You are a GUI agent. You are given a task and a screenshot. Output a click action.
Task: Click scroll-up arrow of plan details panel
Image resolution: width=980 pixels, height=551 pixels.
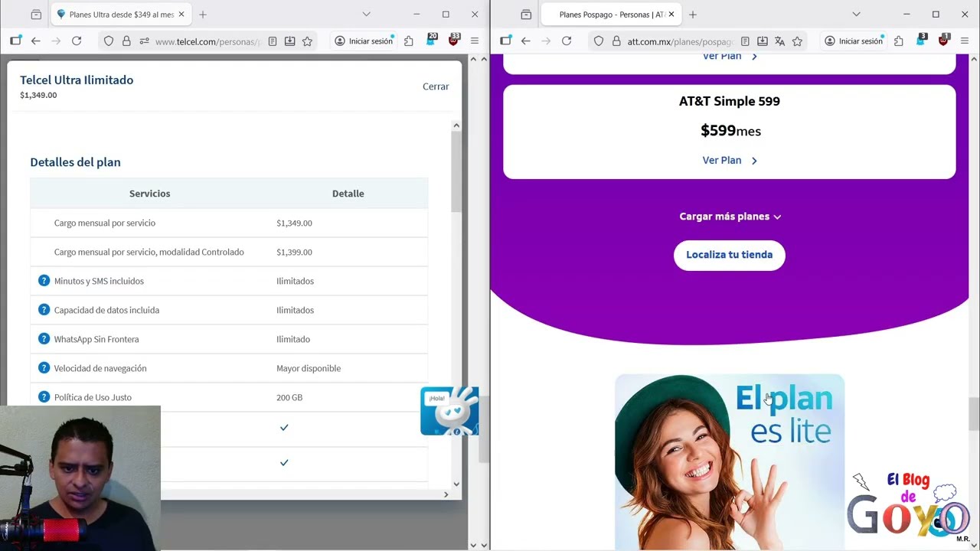coord(456,126)
